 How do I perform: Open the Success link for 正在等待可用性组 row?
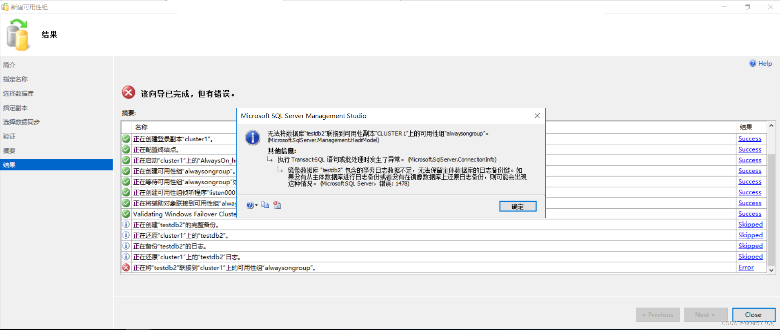[750, 181]
